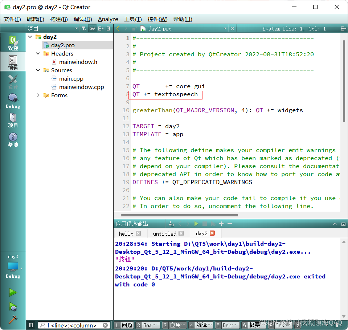Screen dimensions: 348x330
Task: Switch to Debug mode in the sidebar
Action: pyautogui.click(x=13, y=101)
